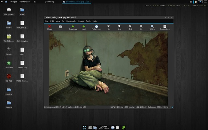Select the File System desktop icon
The image size is (208, 130).
9,12
